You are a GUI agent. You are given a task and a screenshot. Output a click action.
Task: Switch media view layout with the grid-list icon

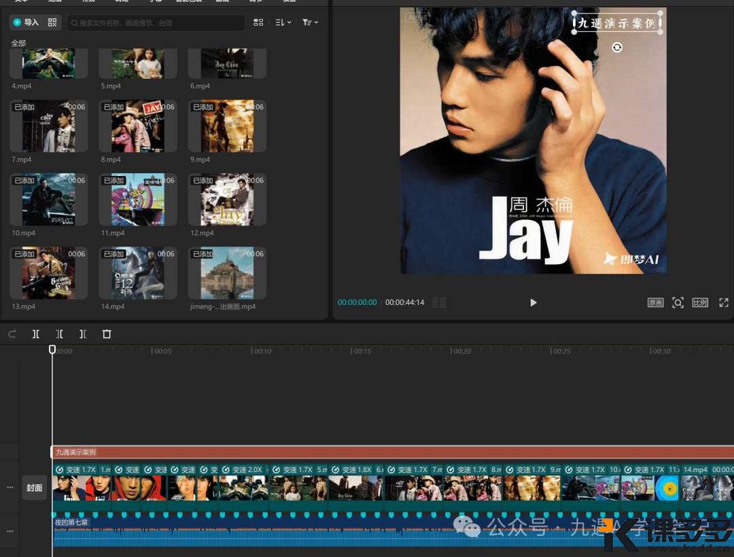(258, 22)
